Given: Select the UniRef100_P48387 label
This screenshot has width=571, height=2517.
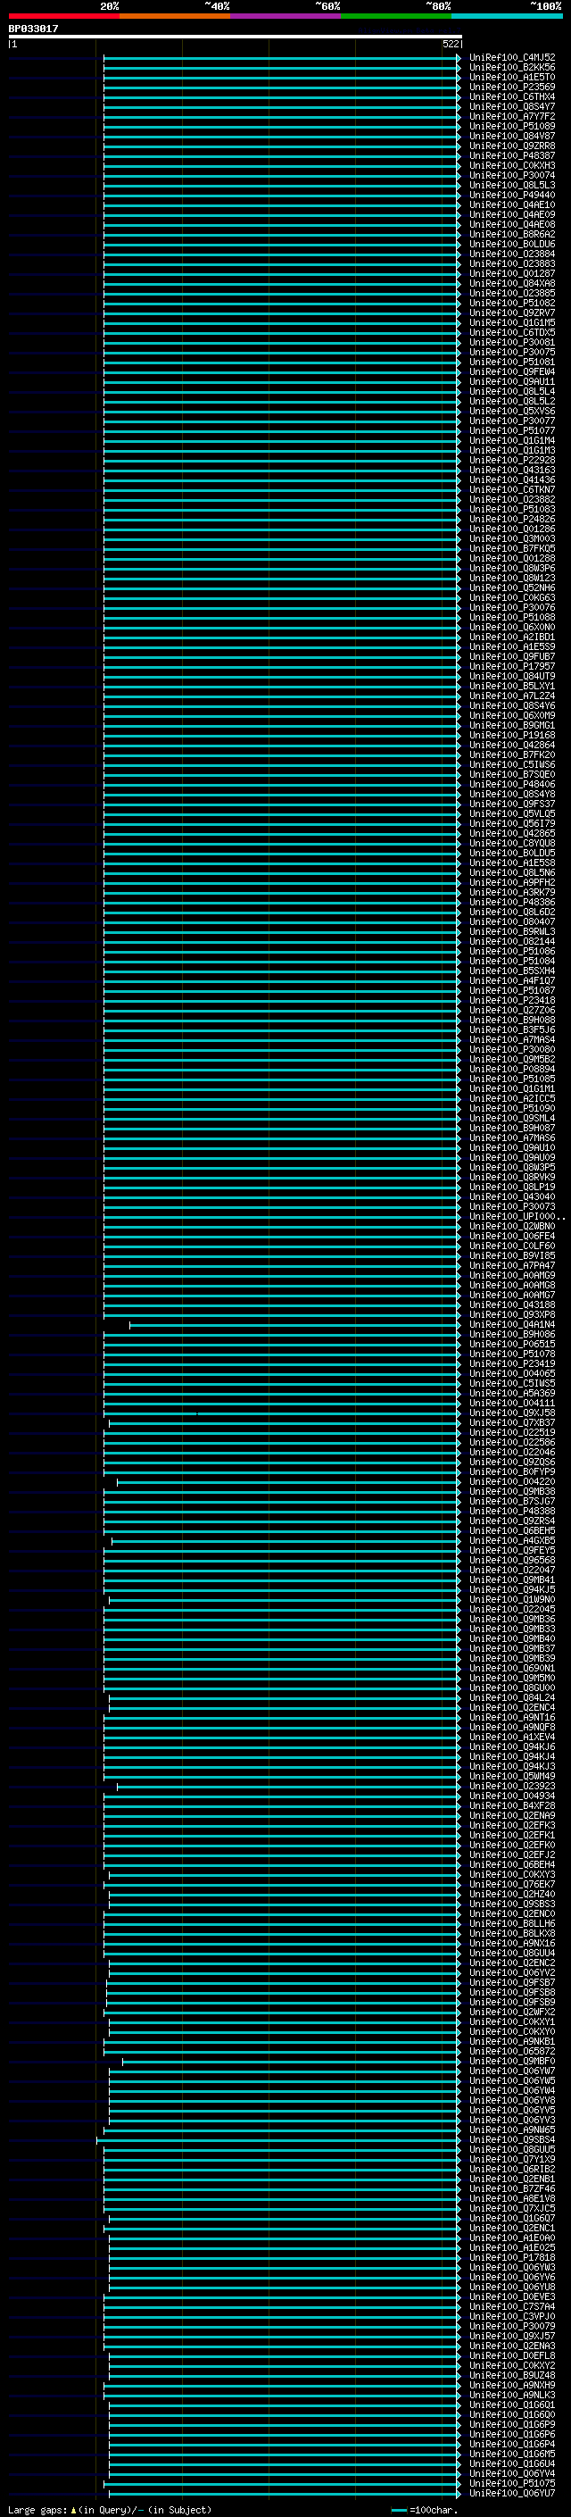Looking at the screenshot, I should [512, 155].
